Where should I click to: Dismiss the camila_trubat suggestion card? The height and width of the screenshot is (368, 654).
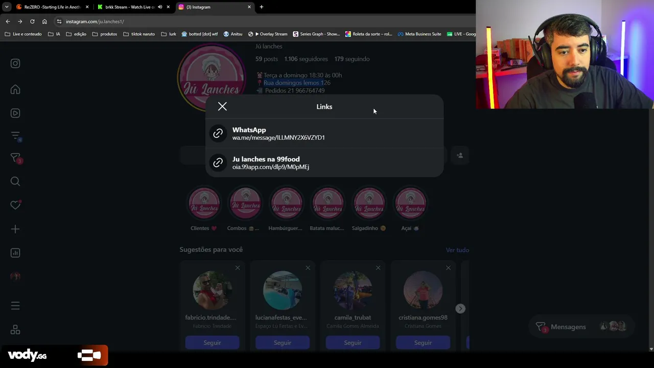[378, 268]
